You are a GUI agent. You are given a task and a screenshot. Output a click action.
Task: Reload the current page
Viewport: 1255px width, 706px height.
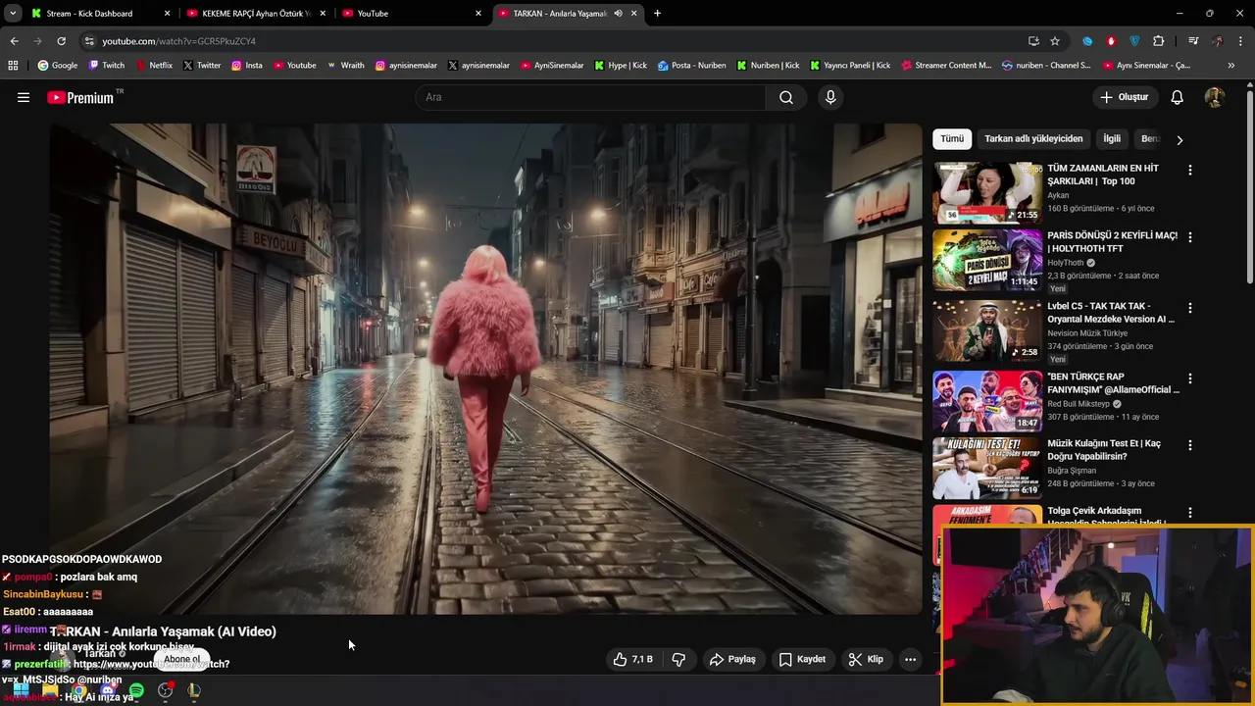61,41
